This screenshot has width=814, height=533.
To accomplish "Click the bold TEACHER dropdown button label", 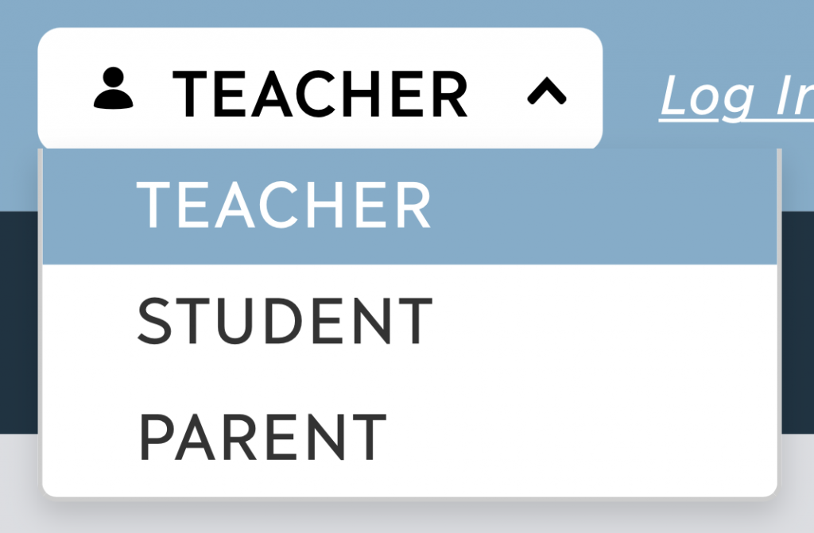I will coord(320,94).
